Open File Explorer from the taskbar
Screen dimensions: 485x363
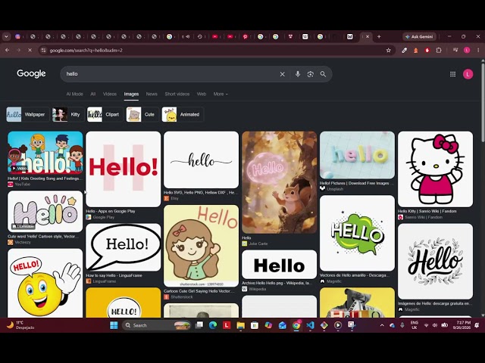point(241,325)
